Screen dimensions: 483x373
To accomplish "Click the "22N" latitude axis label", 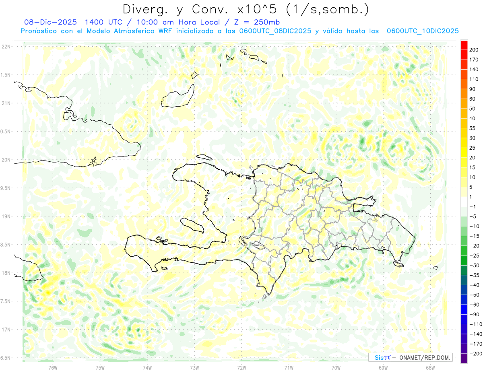I will [6, 47].
